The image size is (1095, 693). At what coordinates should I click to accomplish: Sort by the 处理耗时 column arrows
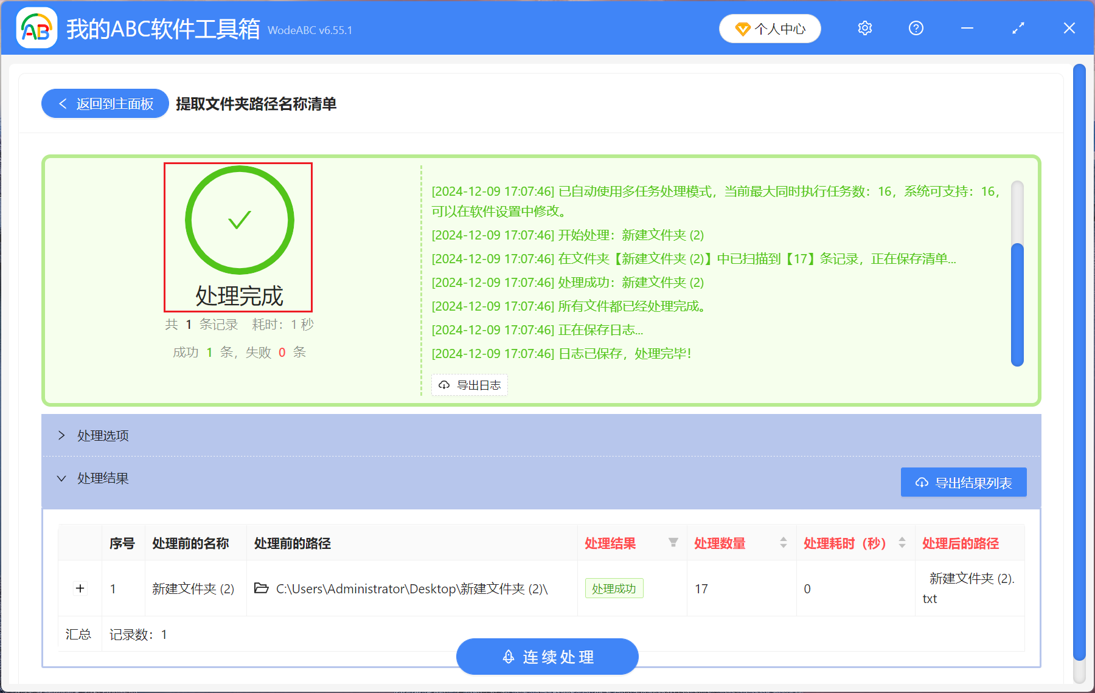coord(902,543)
